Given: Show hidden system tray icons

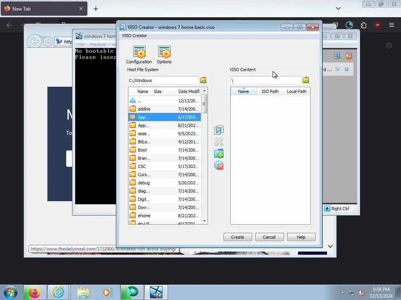Looking at the screenshot, I should coord(342,293).
